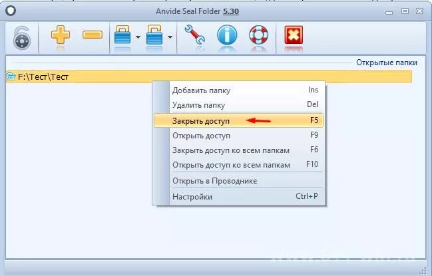Remove folder using the yellow minus icon
Image resolution: width=432 pixels, height=276 pixels.
93,35
